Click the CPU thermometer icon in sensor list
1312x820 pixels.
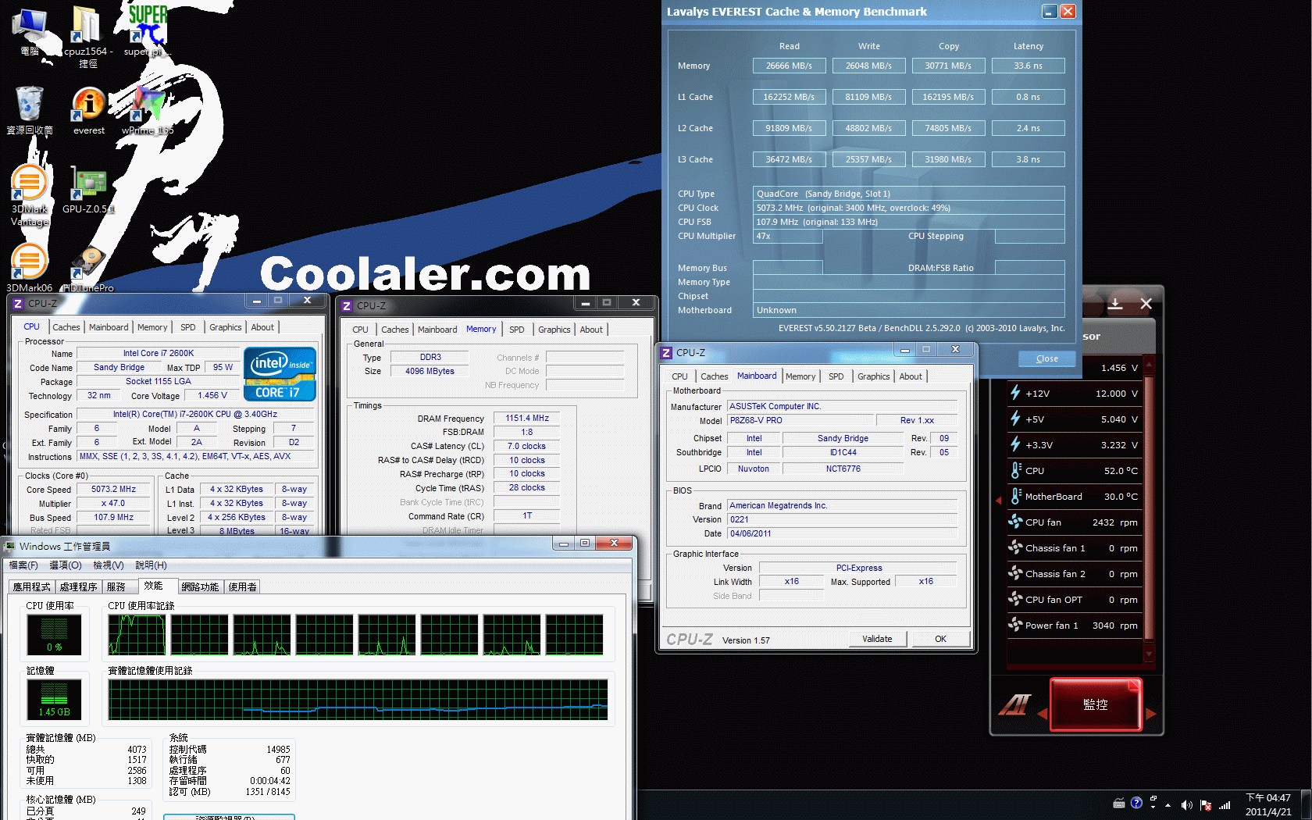pyautogui.click(x=1015, y=470)
